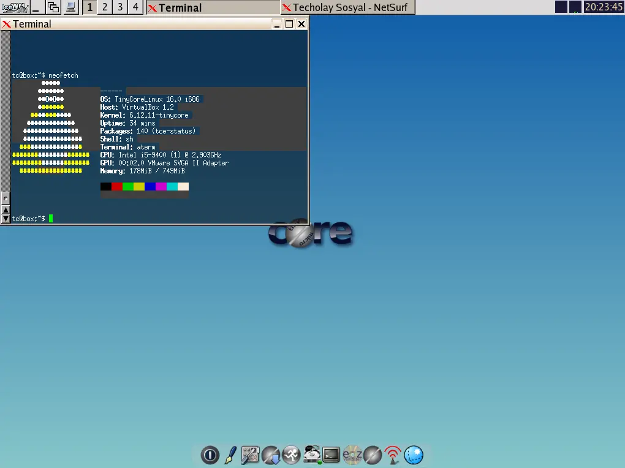The height and width of the screenshot is (468, 625).
Task: Click the red color block in neofetch output
Action: 117,187
